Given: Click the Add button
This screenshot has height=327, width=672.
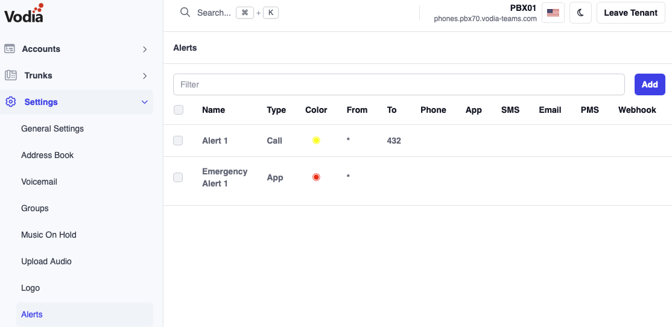Looking at the screenshot, I should 649,84.
